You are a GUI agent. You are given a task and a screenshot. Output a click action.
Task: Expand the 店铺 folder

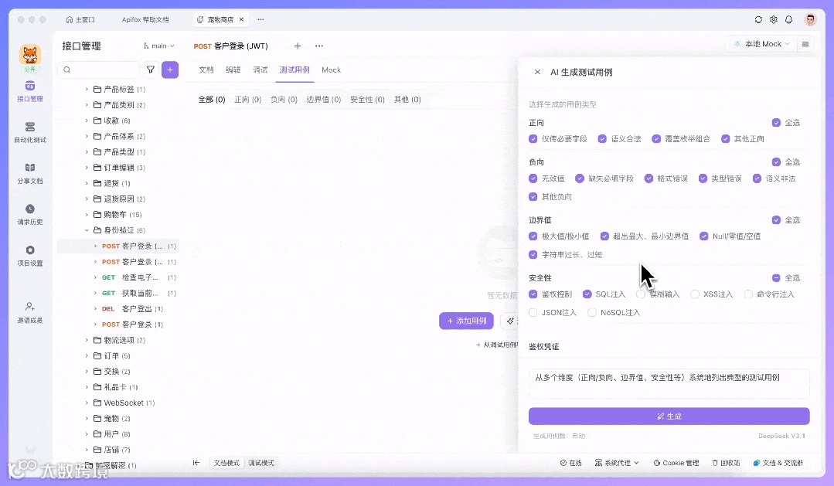[87, 450]
